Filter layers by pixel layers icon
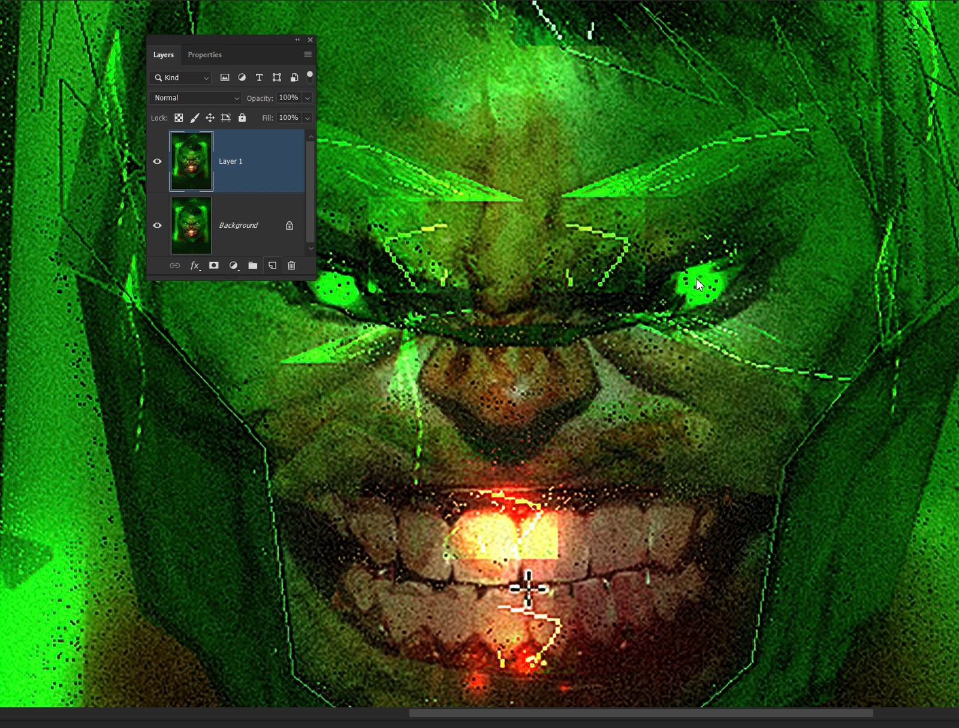 (225, 77)
